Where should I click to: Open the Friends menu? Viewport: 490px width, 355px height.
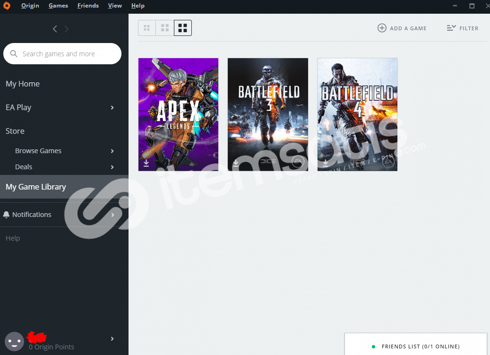[x=88, y=6]
